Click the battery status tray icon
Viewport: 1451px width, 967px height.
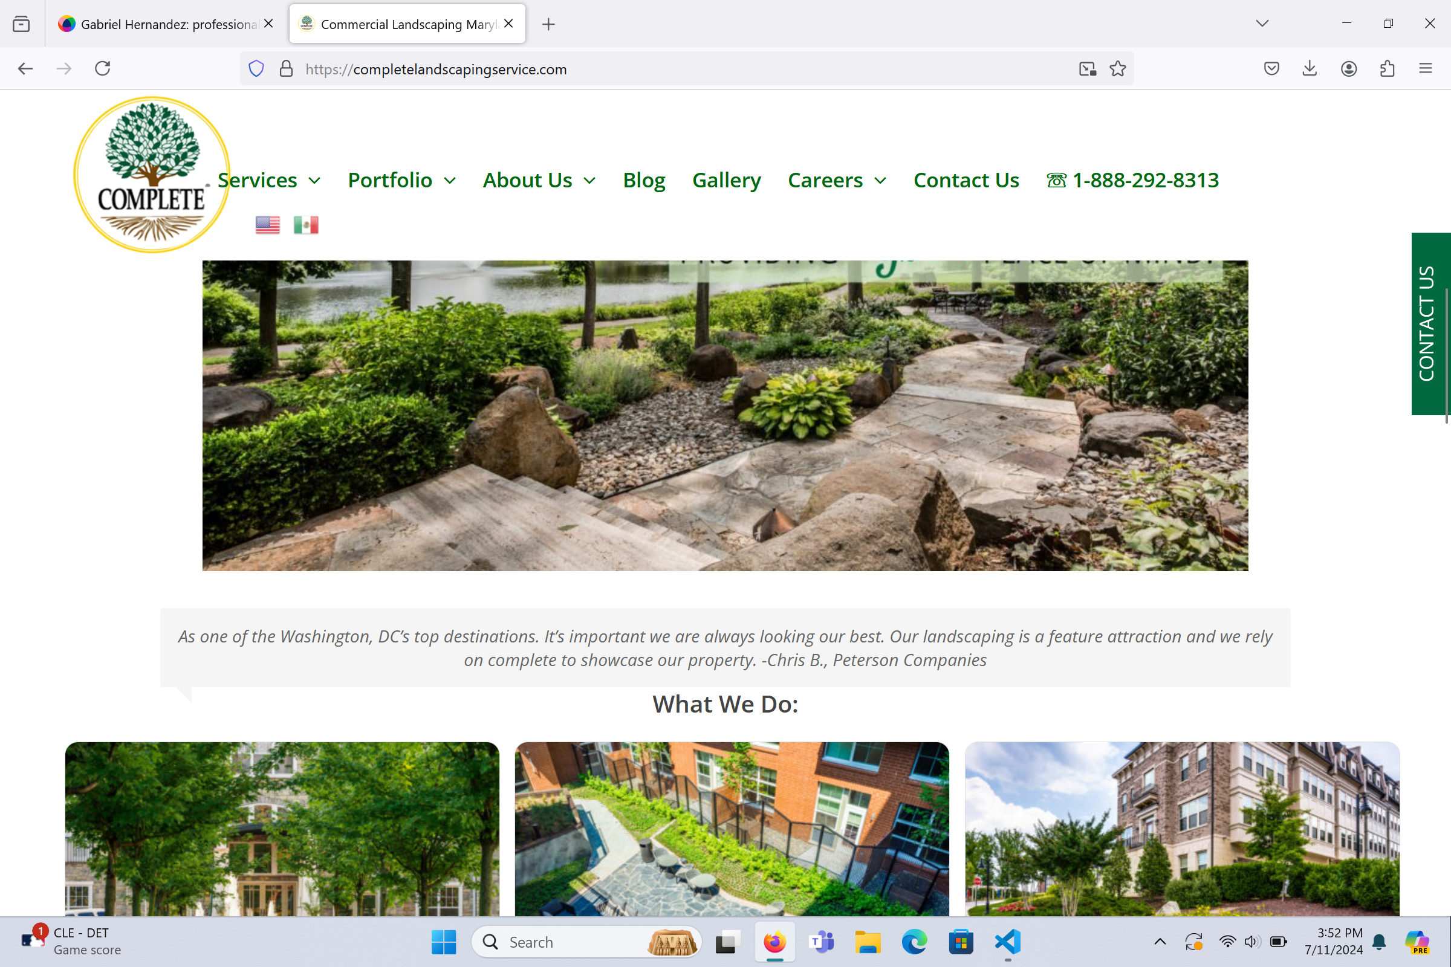pyautogui.click(x=1278, y=941)
